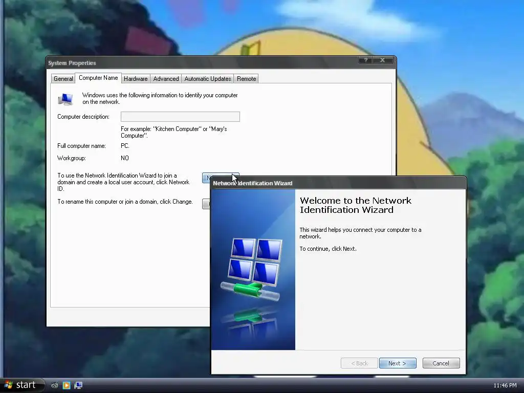Image resolution: width=524 pixels, height=393 pixels.
Task: Open the Hardware tab
Action: (136, 78)
